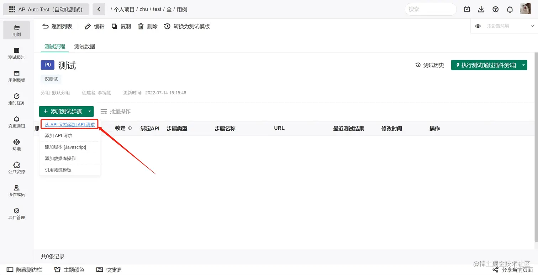The image size is (538, 275).
Task: Click the 返回列表 button
Action: (57, 26)
